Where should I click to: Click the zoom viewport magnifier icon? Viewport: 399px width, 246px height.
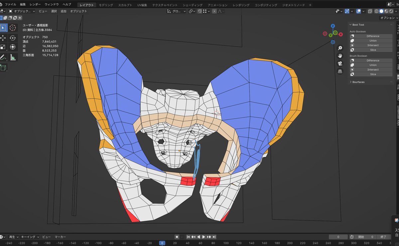pyautogui.click(x=340, y=48)
